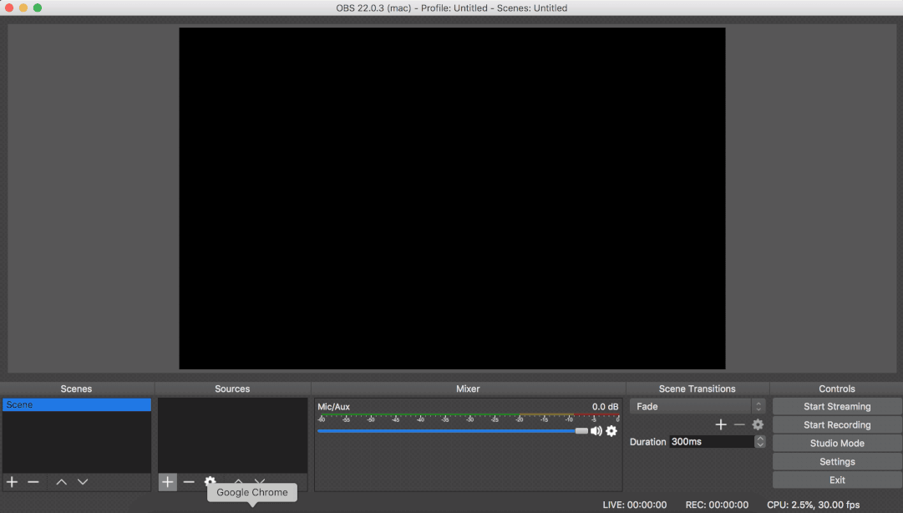Click the Mic/Aux volume slider handle
This screenshot has width=903, height=513.
[x=581, y=431]
